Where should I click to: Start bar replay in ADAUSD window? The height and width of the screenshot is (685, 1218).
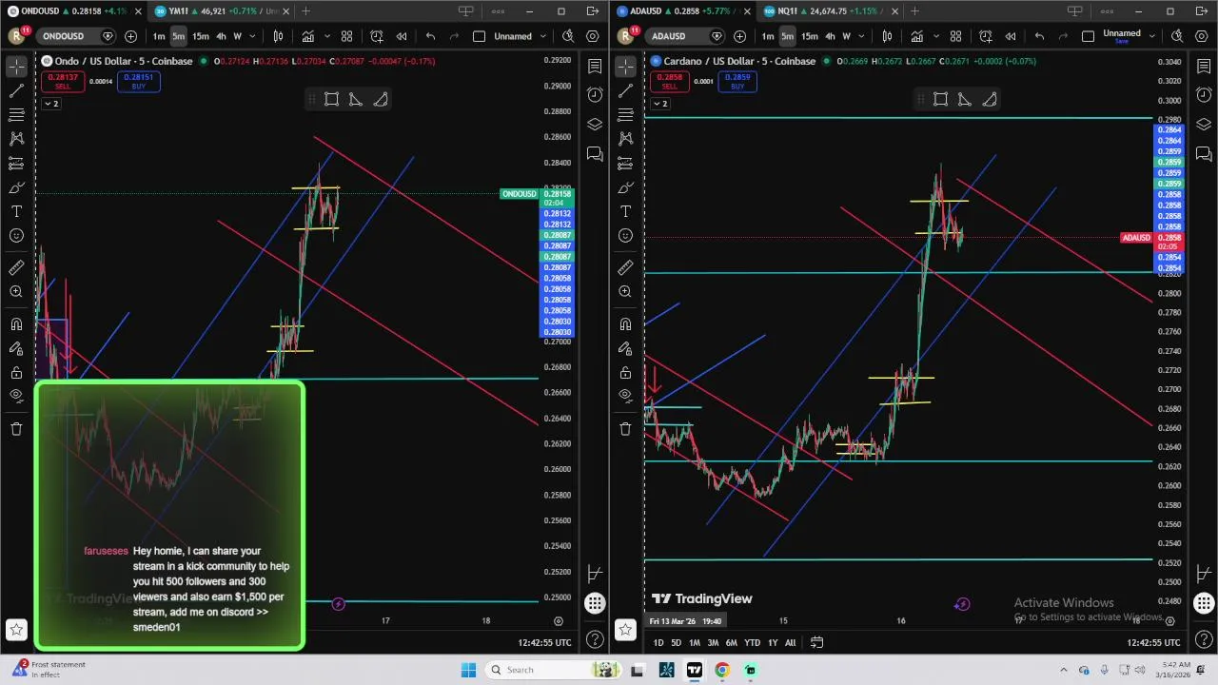click(1011, 36)
